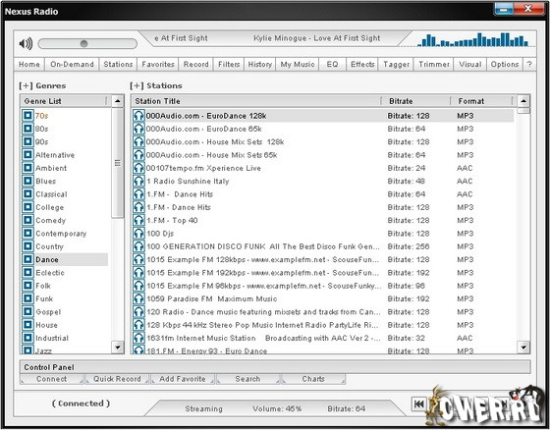Screen dimensions: 550x430
Task: Click the volume slider knob
Action: 83,43
